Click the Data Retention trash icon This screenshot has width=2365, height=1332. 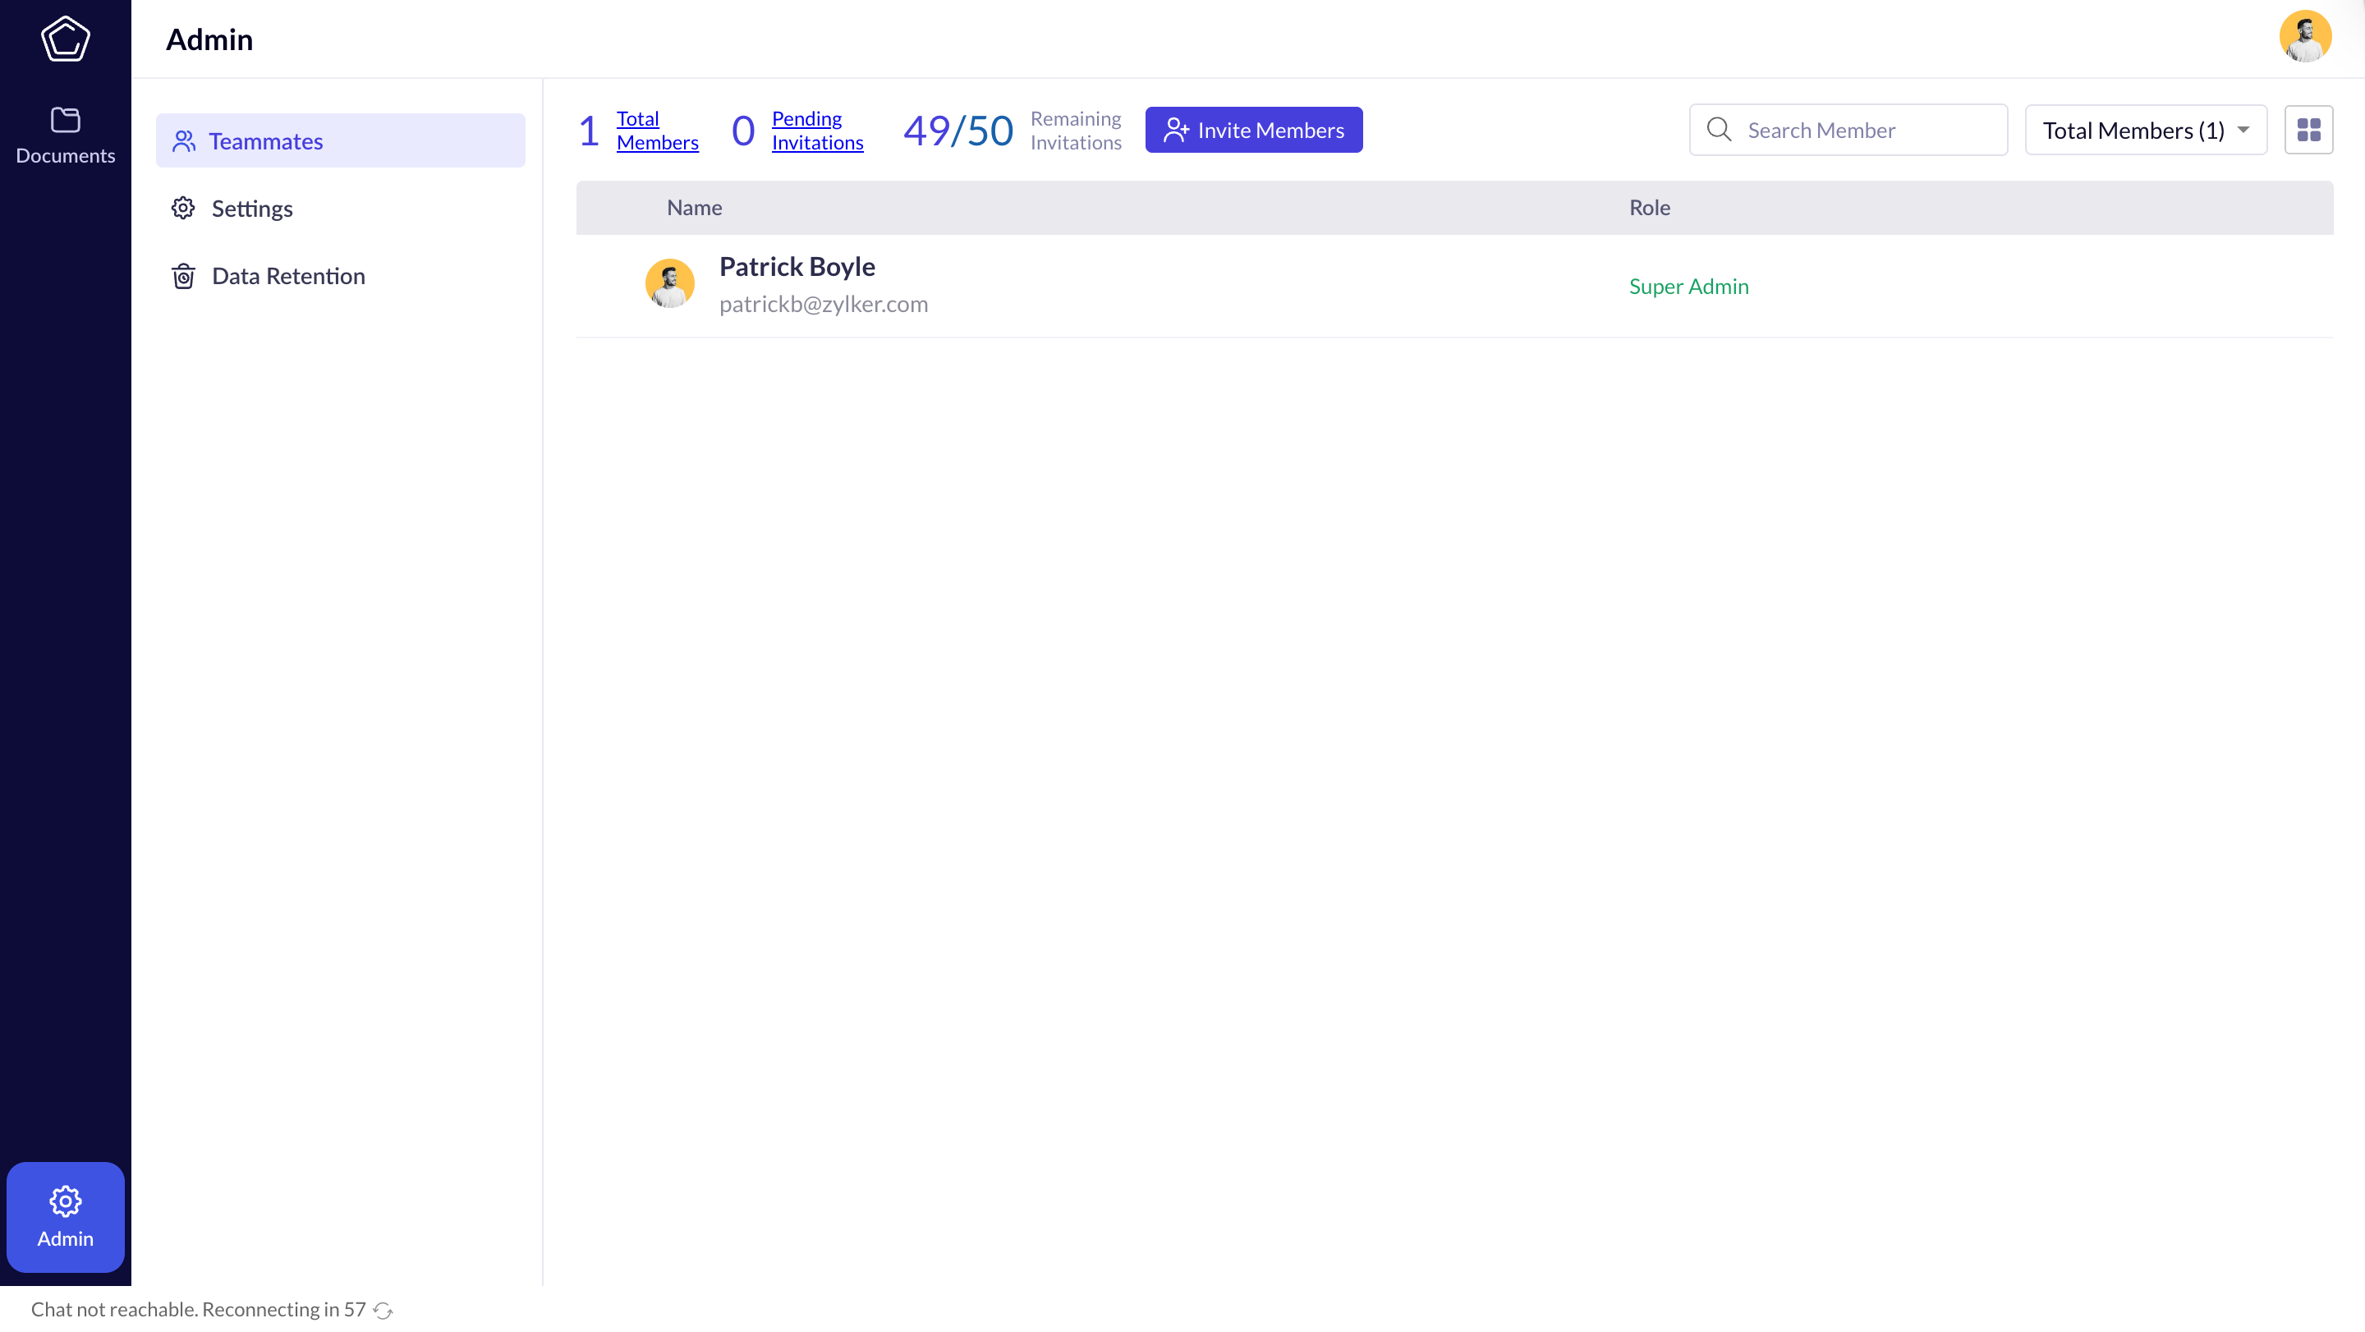[x=184, y=276]
